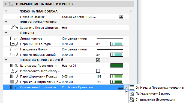This screenshot has height=103, width=186.
Task: Select the Штриховка Поверхности row label
Action: (38, 66)
